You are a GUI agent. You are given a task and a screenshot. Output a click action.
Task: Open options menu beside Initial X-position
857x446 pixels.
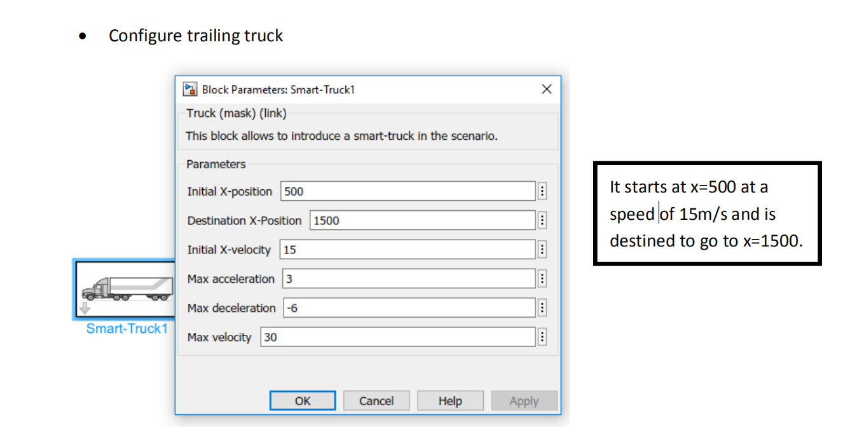(x=542, y=191)
